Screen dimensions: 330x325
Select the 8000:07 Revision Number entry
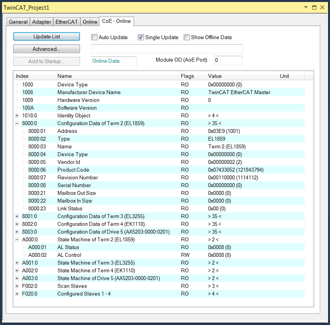tap(166, 178)
